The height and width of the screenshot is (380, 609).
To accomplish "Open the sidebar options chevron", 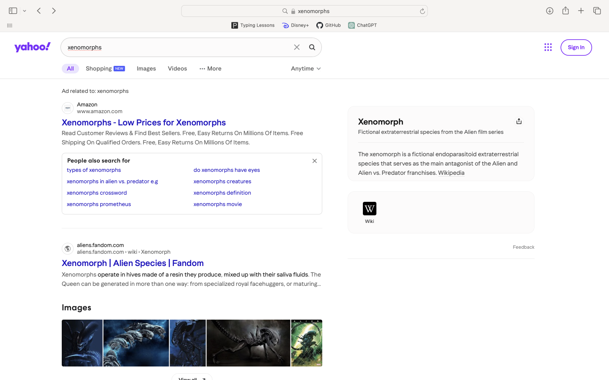I will (x=25, y=11).
